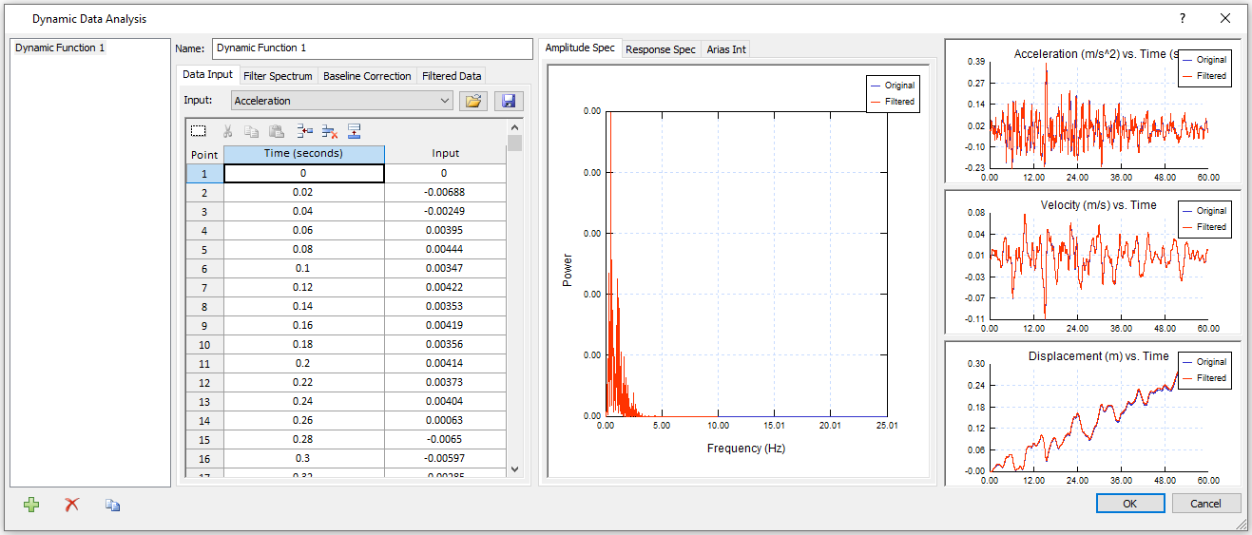Select the Amplitude Spec tab
The height and width of the screenshot is (535, 1252).
pos(580,48)
